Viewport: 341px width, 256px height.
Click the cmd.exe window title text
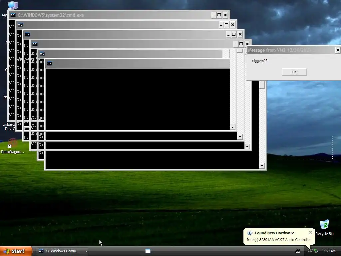tap(51, 15)
